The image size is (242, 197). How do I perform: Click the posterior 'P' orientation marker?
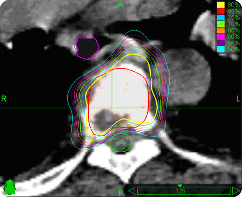pyautogui.click(x=121, y=192)
